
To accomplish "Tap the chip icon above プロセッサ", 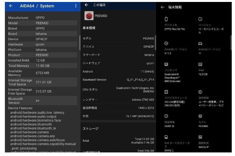I will coord(166,65).
